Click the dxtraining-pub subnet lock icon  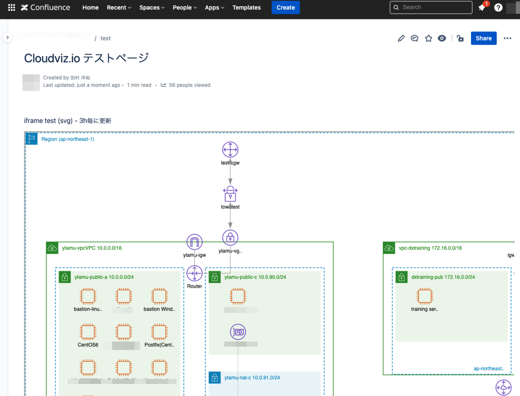click(x=402, y=277)
